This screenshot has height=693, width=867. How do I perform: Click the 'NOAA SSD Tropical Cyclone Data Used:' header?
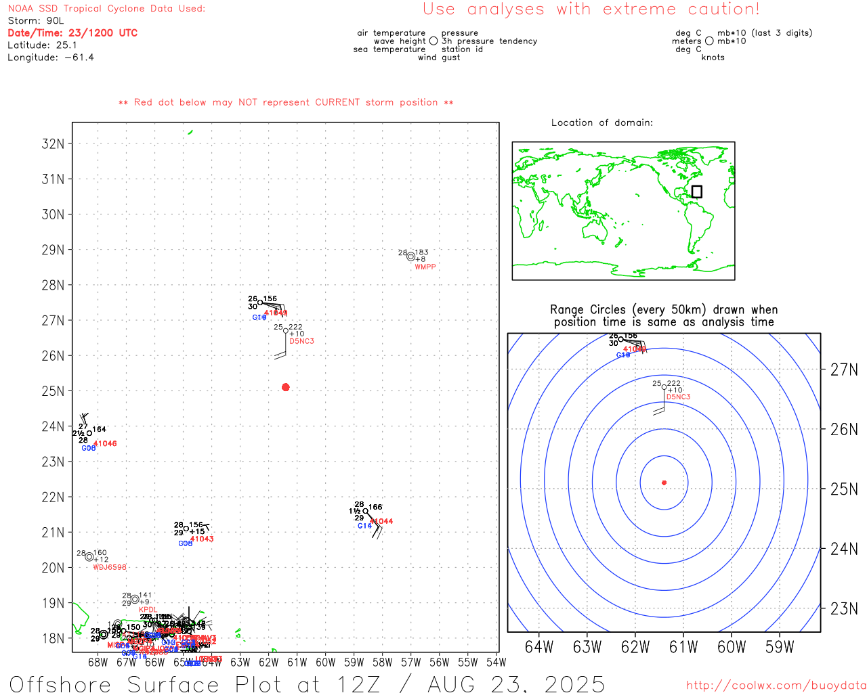click(x=106, y=9)
